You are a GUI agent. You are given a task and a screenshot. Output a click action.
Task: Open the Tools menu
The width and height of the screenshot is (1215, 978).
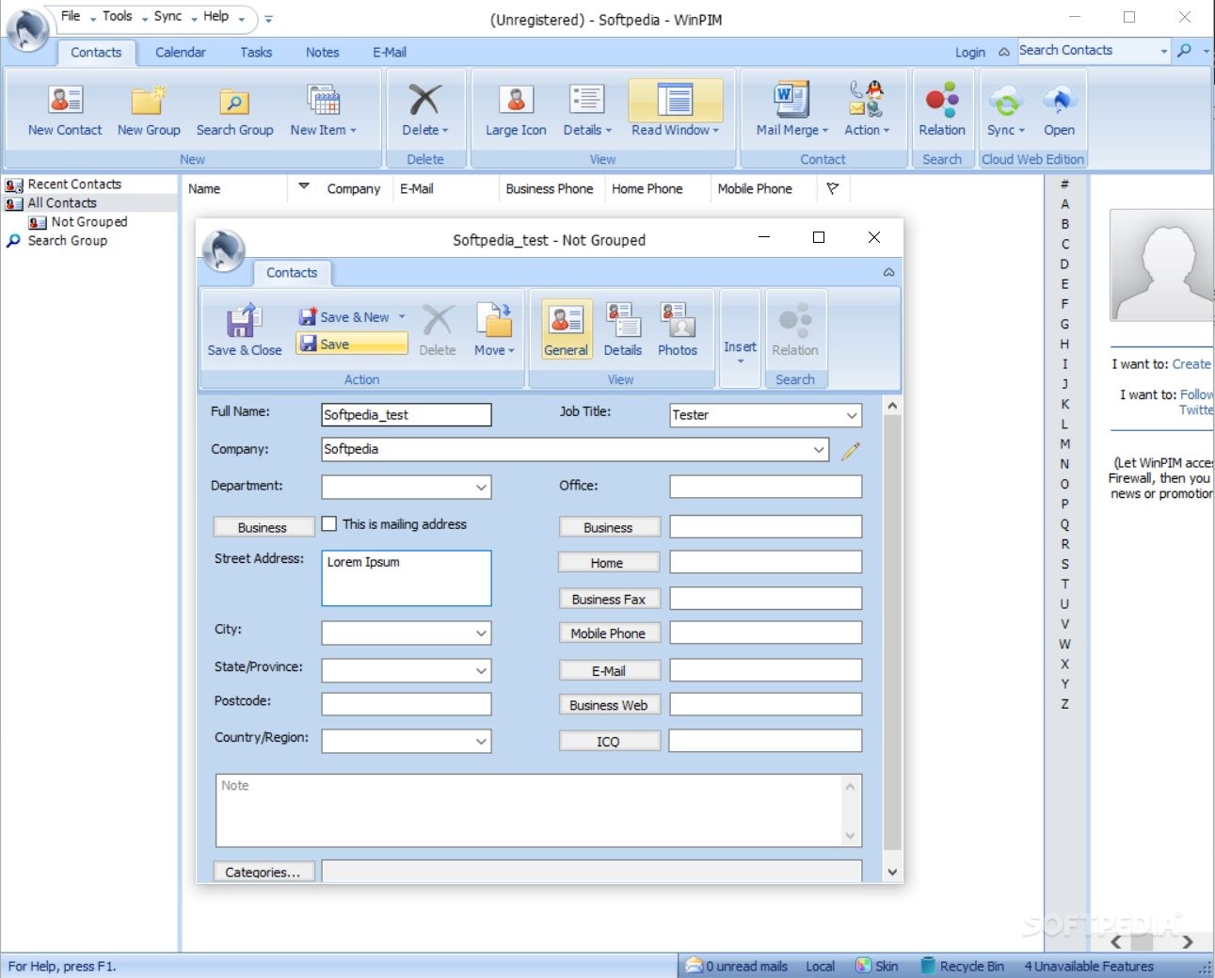[x=117, y=16]
